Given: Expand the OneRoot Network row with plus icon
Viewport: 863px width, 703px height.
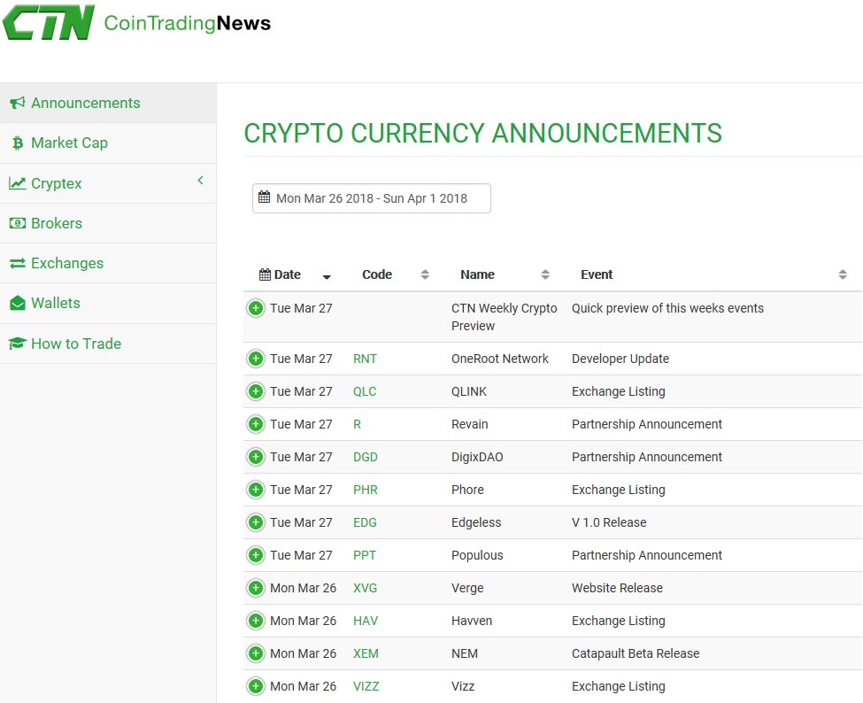Looking at the screenshot, I should pyautogui.click(x=256, y=359).
